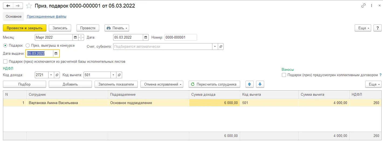This screenshot has width=383, height=141.
Task: Sort by Сумма дохода column header
Action: 215,95
